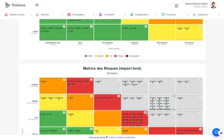Click the Très fréquent frequency label
Image resolution: width=224 pixels, height=140 pixels.
pyautogui.click(x=162, y=43)
